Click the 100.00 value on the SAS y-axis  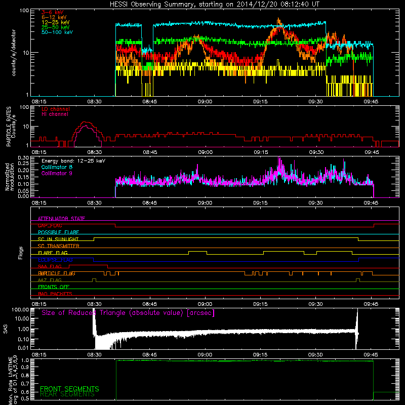click(20, 310)
